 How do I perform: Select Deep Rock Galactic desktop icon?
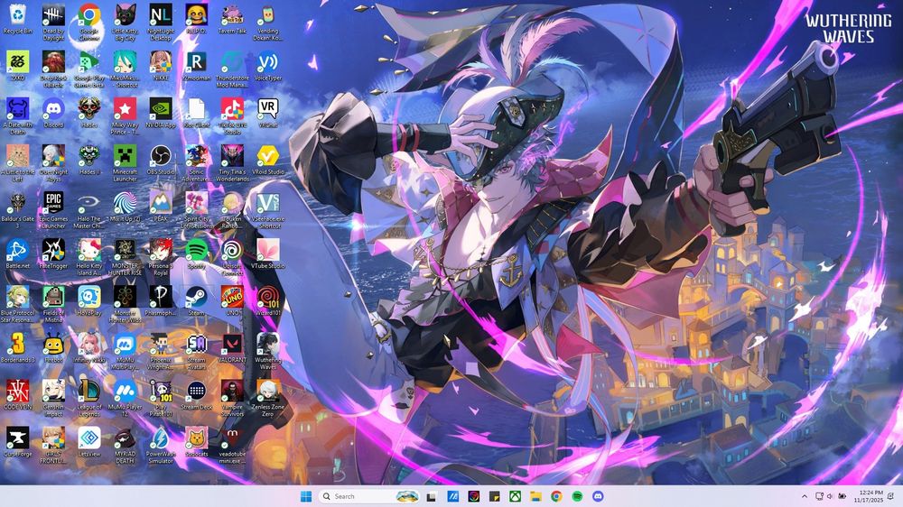pos(53,69)
